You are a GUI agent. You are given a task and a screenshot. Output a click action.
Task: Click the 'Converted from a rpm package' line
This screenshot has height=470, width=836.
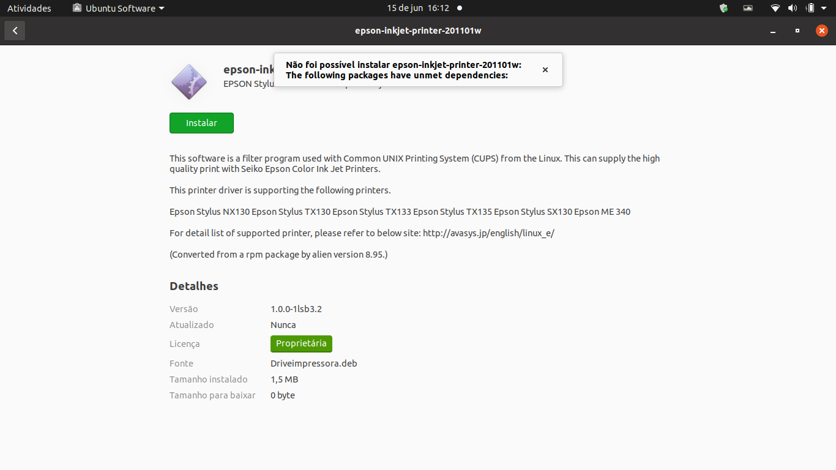[278, 255]
